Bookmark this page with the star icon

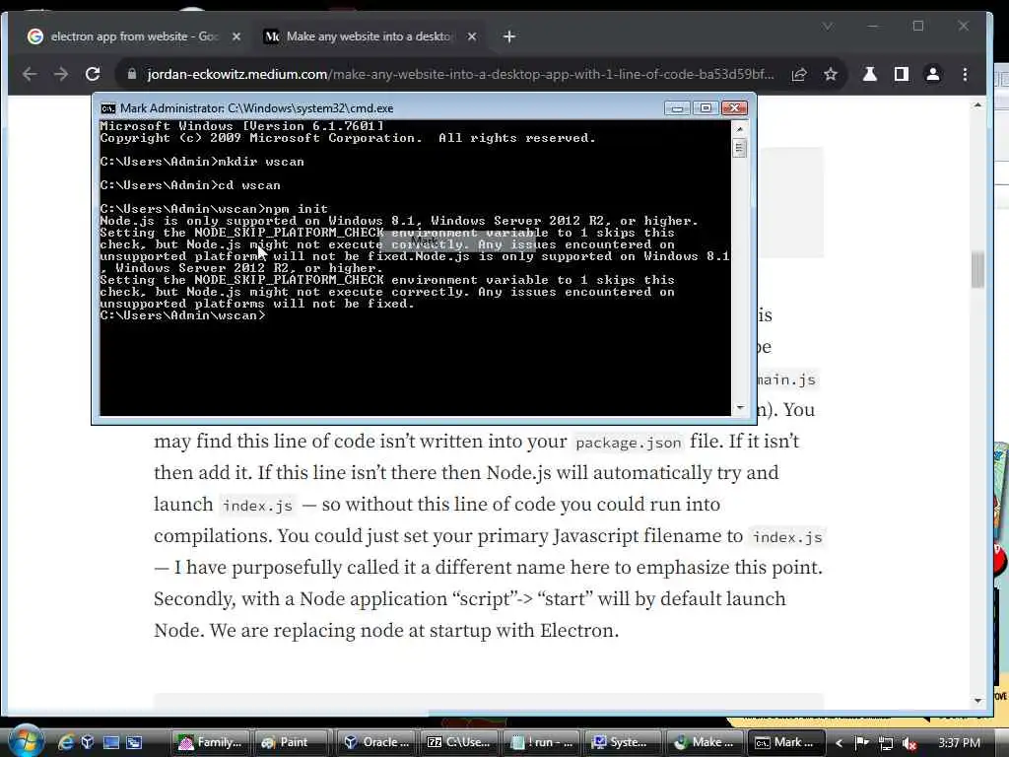point(831,75)
